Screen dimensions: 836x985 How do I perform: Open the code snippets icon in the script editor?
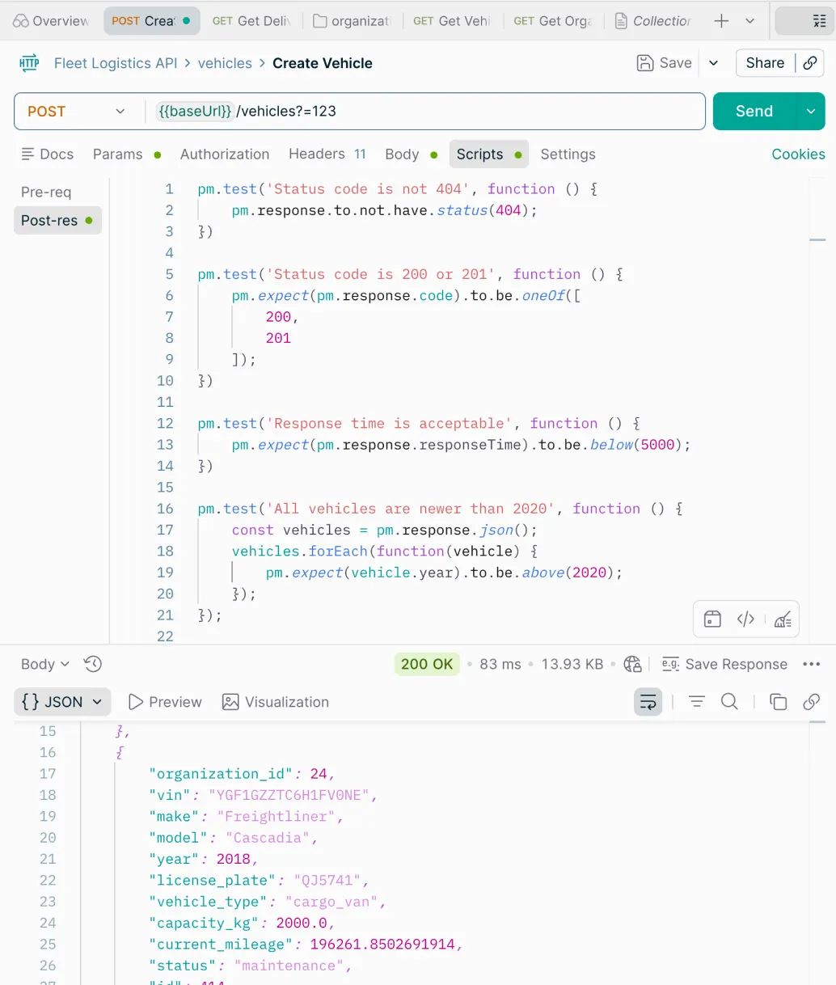[745, 619]
